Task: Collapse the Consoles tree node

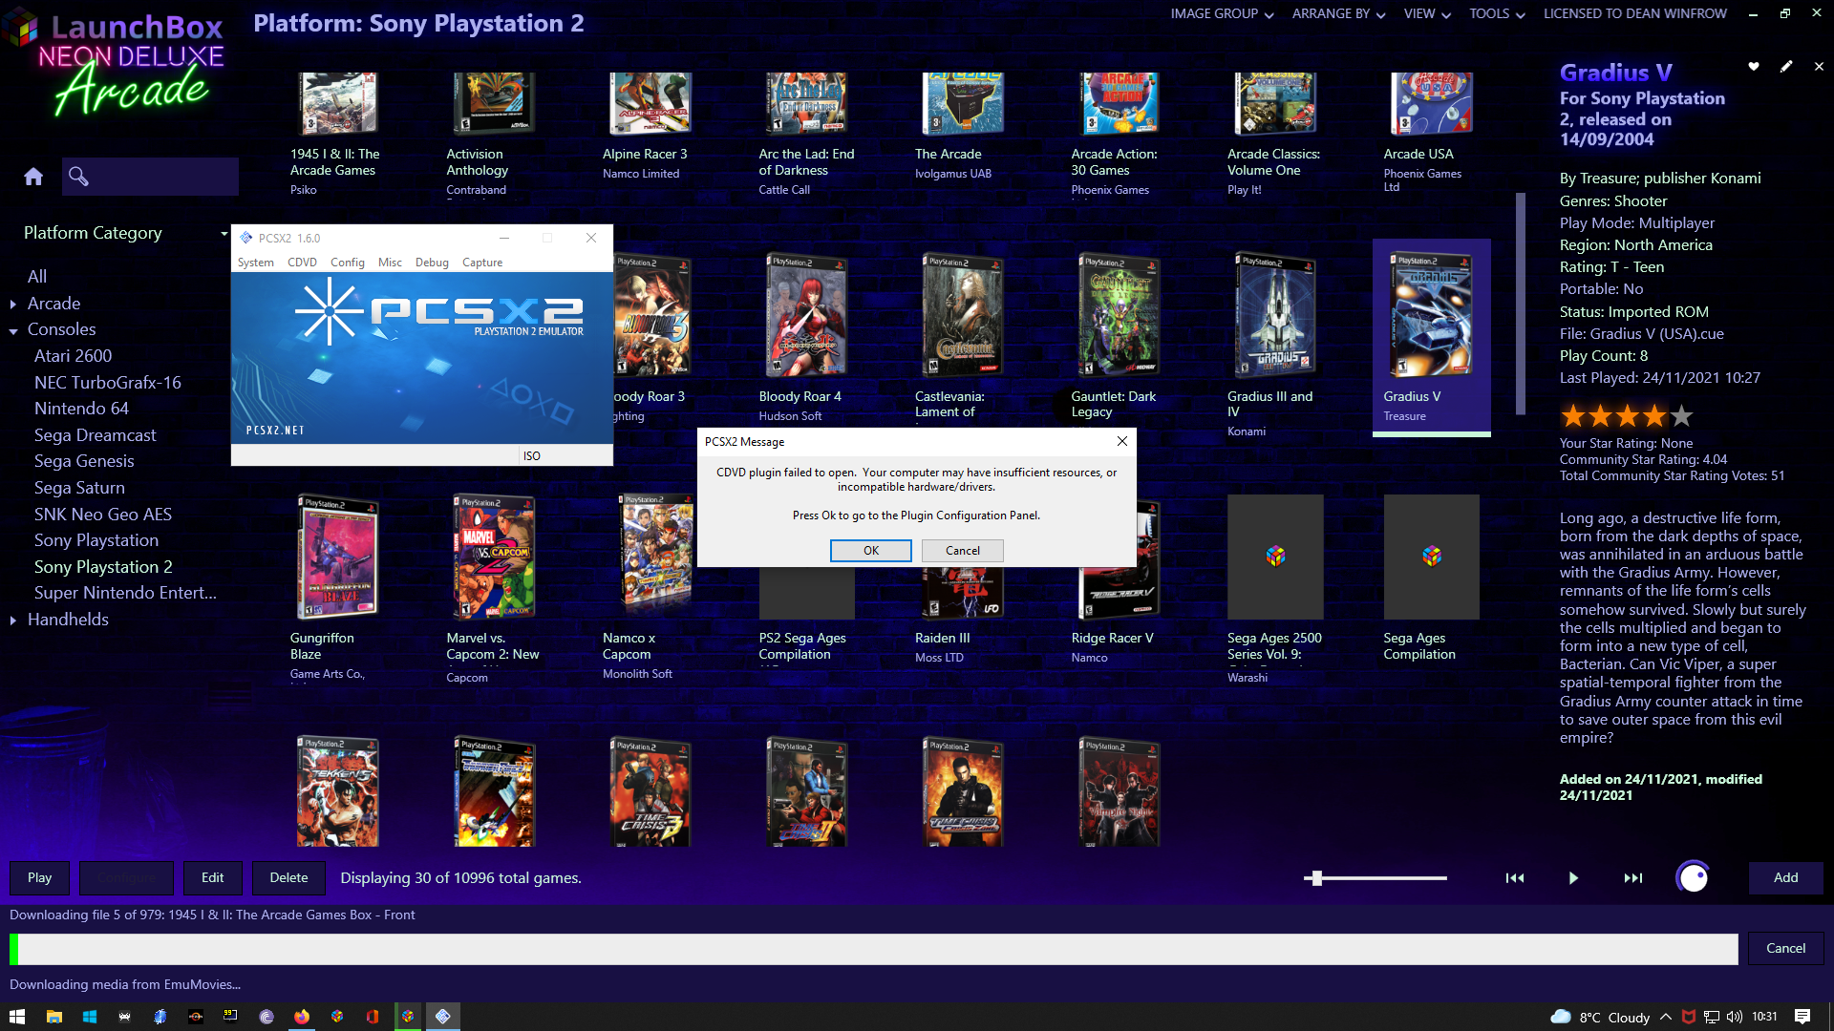Action: pos(13,331)
